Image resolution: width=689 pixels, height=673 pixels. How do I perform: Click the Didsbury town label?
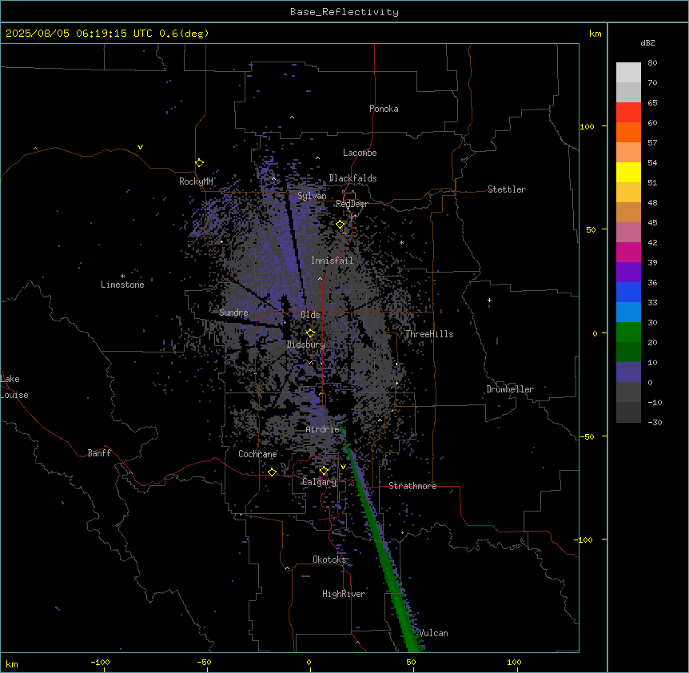306,344
